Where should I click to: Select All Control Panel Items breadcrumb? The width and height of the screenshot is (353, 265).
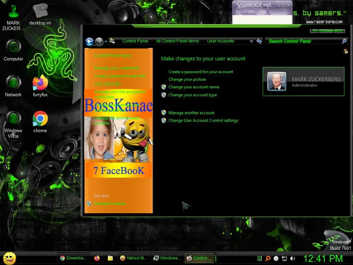178,41
